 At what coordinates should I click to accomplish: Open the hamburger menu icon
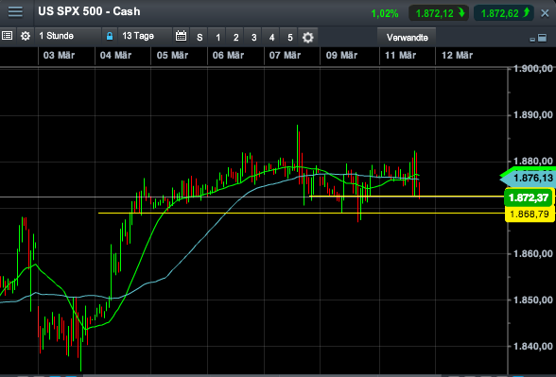click(15, 12)
